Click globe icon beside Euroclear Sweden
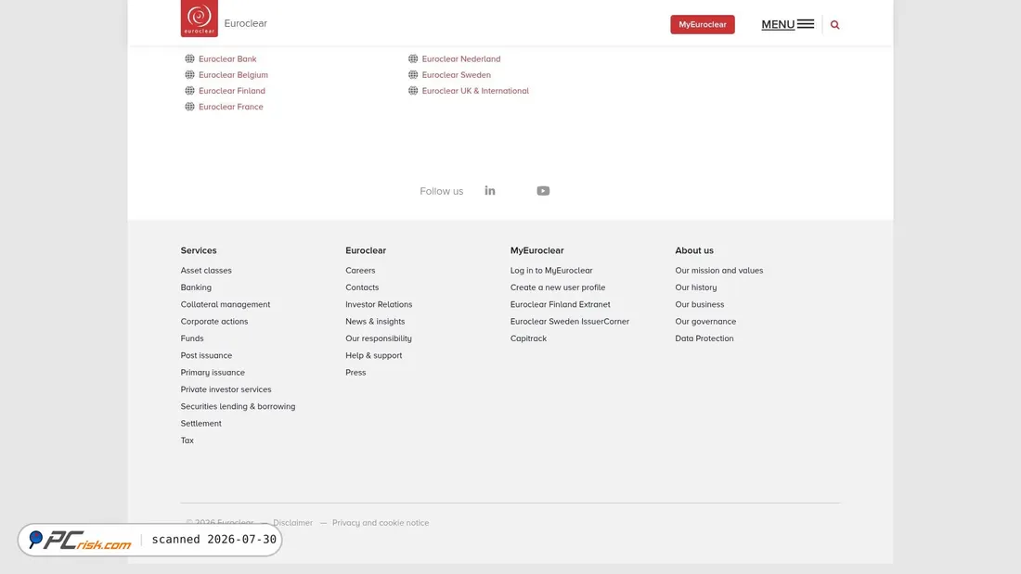Screen dimensions: 1021x574 (x=413, y=75)
